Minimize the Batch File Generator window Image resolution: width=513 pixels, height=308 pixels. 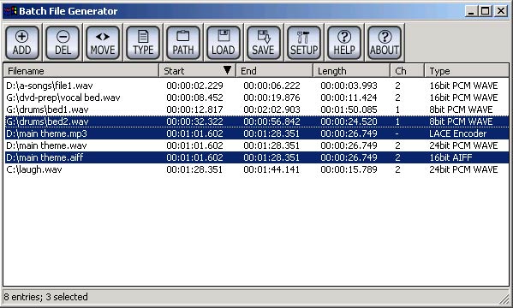471,11
